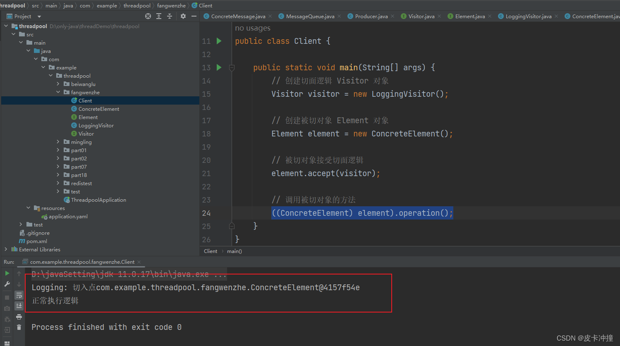The height and width of the screenshot is (346, 620).
Task: Open the Project view dropdown
Action: point(39,17)
